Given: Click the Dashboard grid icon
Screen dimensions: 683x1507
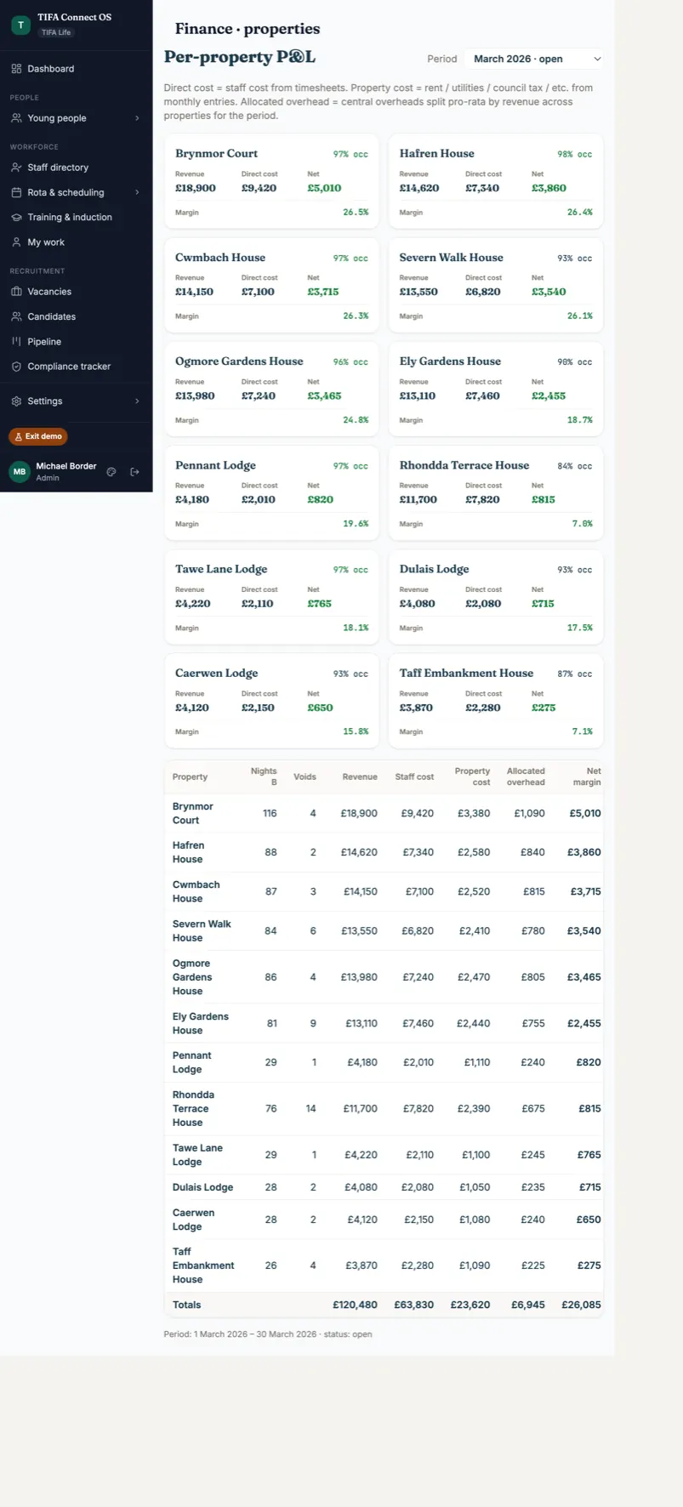Looking at the screenshot, I should (16, 69).
